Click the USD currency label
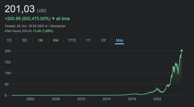This screenshot has height=107, width=194. click(42, 11)
